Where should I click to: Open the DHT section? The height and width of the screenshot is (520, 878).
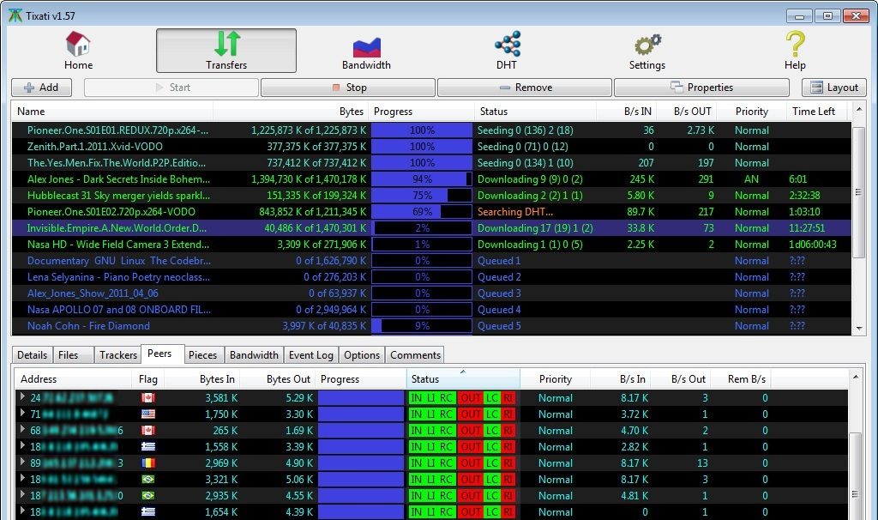[x=507, y=51]
